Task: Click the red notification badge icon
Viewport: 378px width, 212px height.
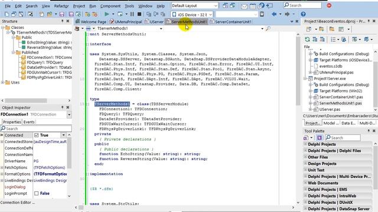Action: point(329,5)
